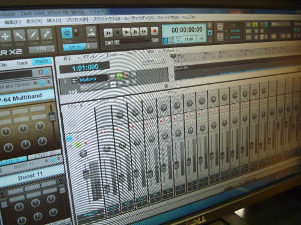
Task: Arm record on the Mixdown track
Action: click(x=126, y=76)
